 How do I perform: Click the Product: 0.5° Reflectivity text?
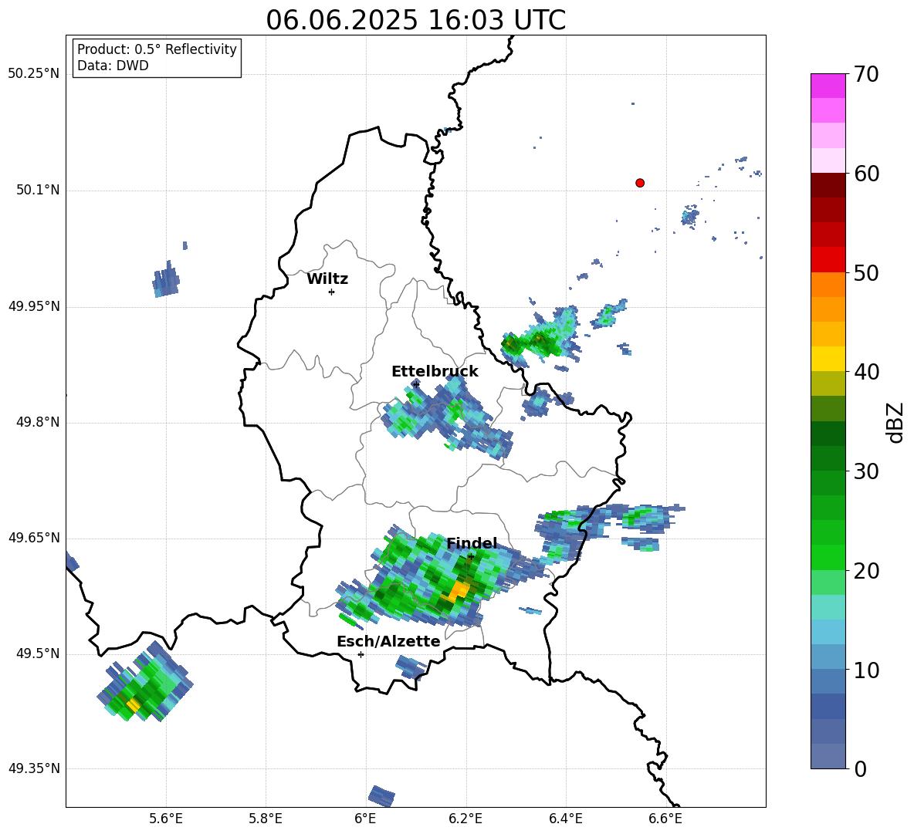click(x=157, y=49)
